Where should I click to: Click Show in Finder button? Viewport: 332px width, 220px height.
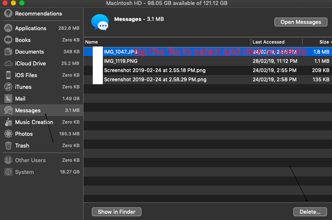[117, 212]
